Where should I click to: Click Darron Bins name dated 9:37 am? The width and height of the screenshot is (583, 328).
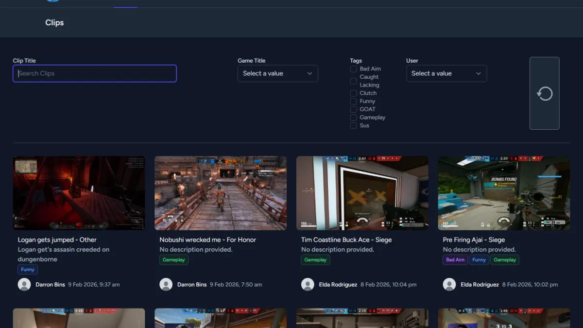coord(50,285)
